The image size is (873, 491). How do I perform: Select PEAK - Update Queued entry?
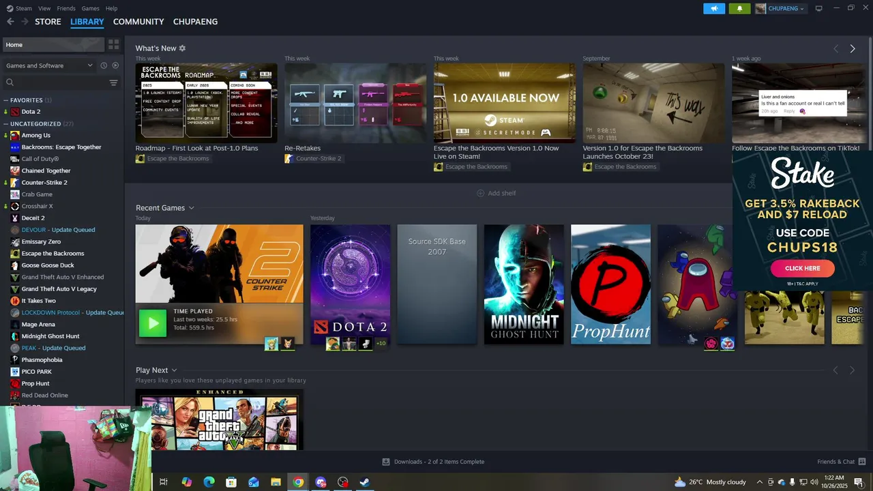coord(53,348)
